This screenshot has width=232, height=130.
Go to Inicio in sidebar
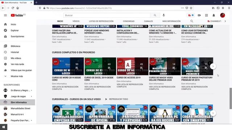point(17,24)
